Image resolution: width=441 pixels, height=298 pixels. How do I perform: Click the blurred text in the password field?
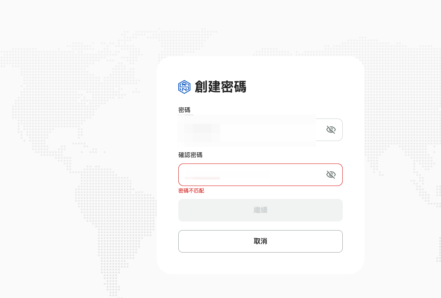pos(202,132)
